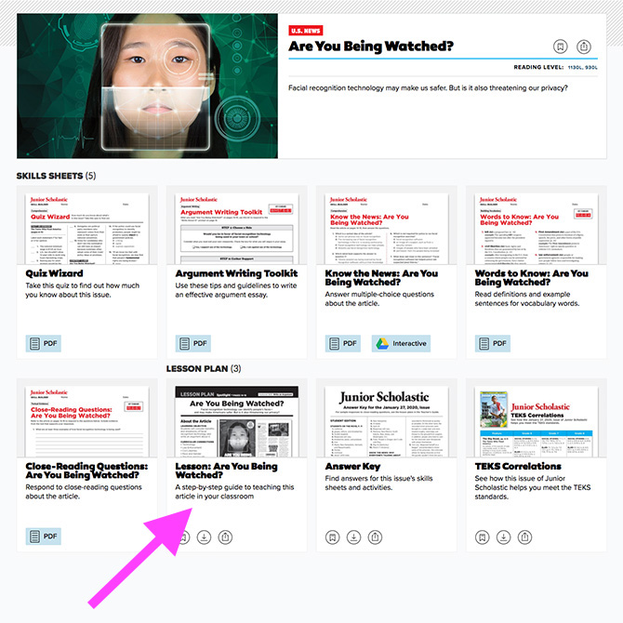Open the Close-Reading Questions PDF
623x623 pixels.
[44, 537]
